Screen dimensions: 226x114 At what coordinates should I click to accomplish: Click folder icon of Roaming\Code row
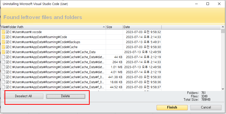pyautogui.click(x=3, y=37)
